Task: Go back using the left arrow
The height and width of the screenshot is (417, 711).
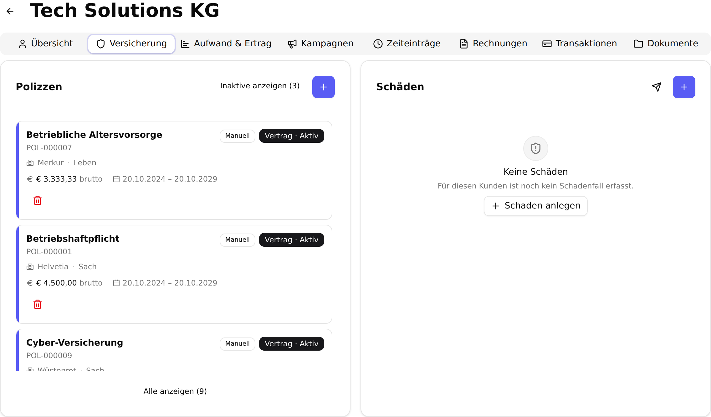Action: (x=10, y=11)
